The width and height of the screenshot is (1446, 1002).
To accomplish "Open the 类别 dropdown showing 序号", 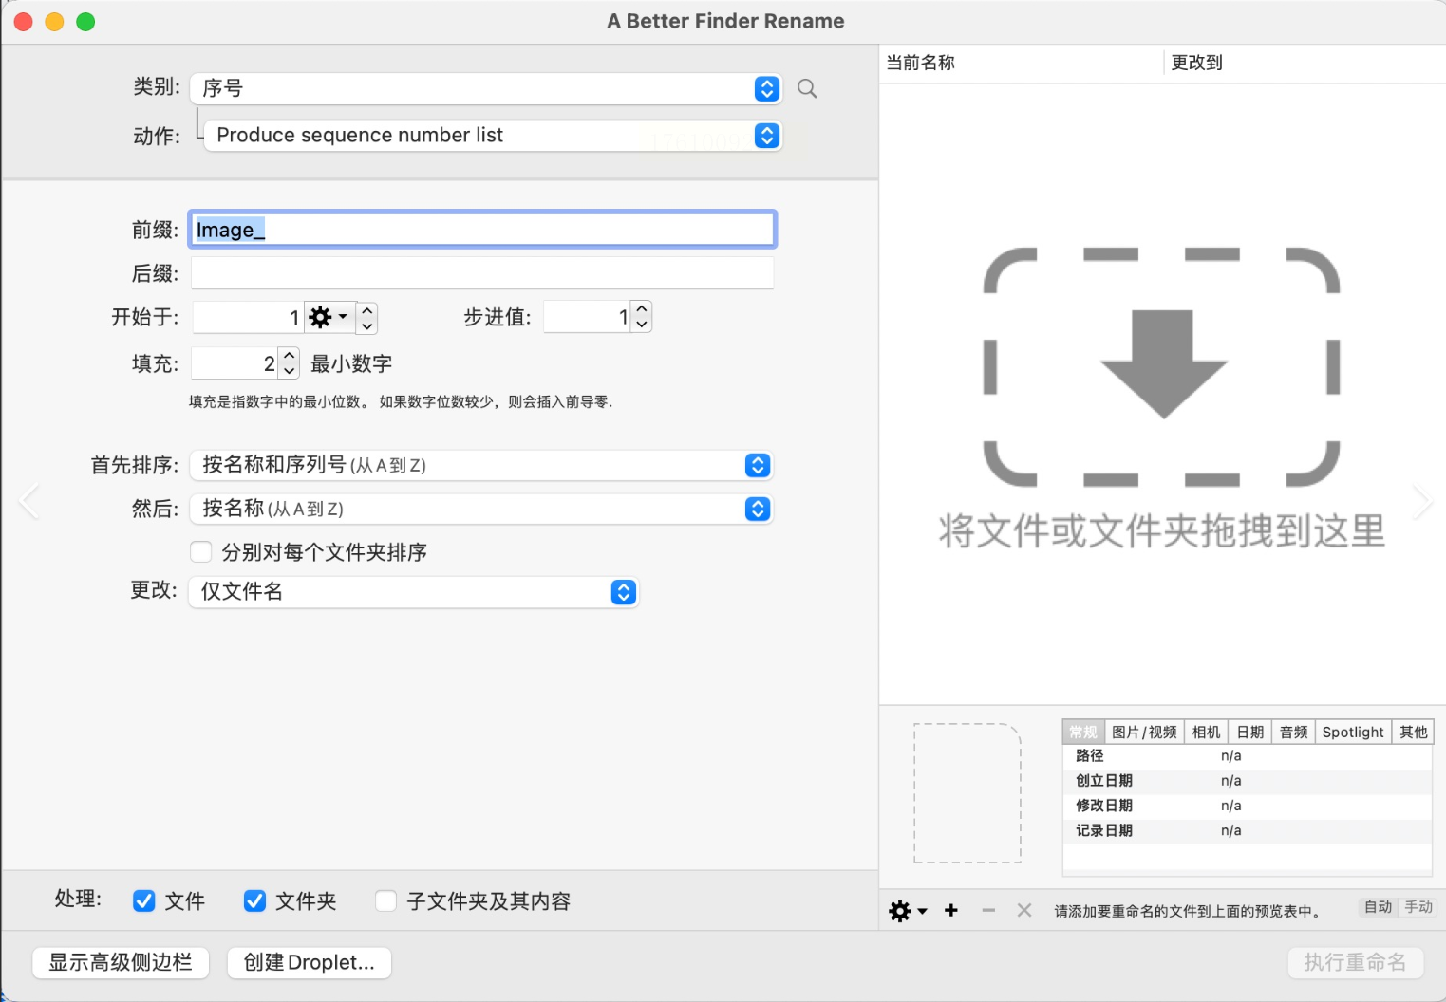I will coord(486,88).
